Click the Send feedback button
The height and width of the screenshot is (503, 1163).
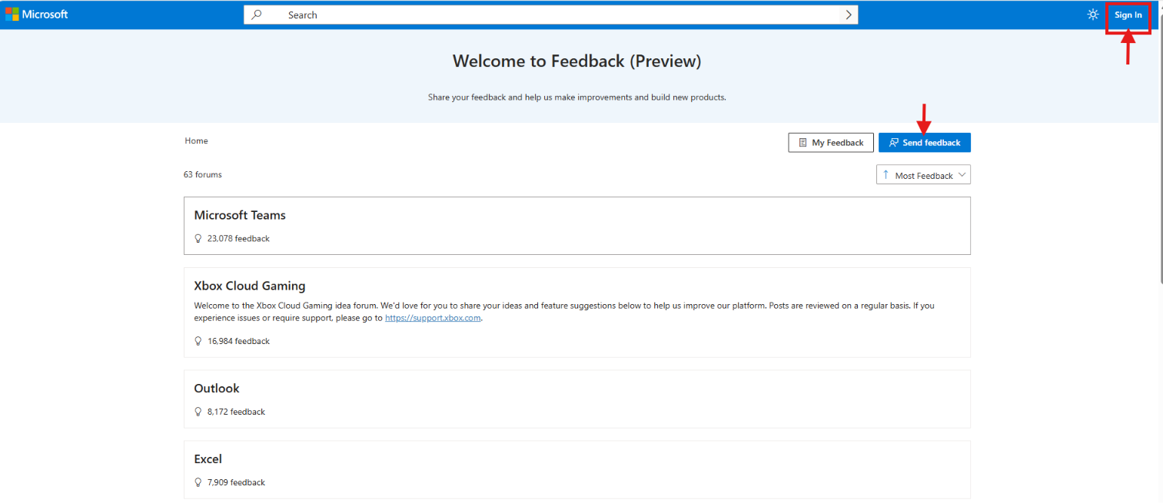(x=925, y=143)
